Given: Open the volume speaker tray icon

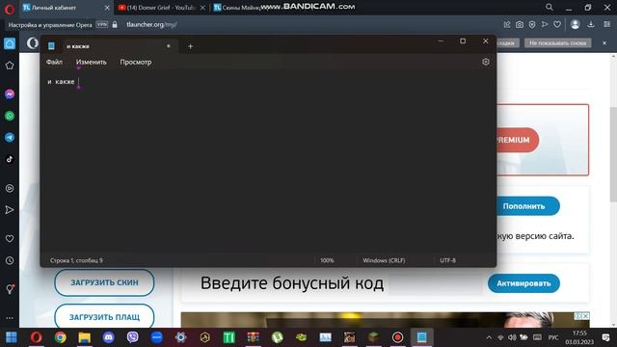Looking at the screenshot, I should 512,337.
